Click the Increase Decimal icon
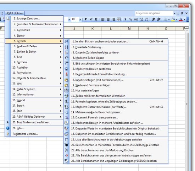Screen dimensions: 195x171 (x=141, y=19)
